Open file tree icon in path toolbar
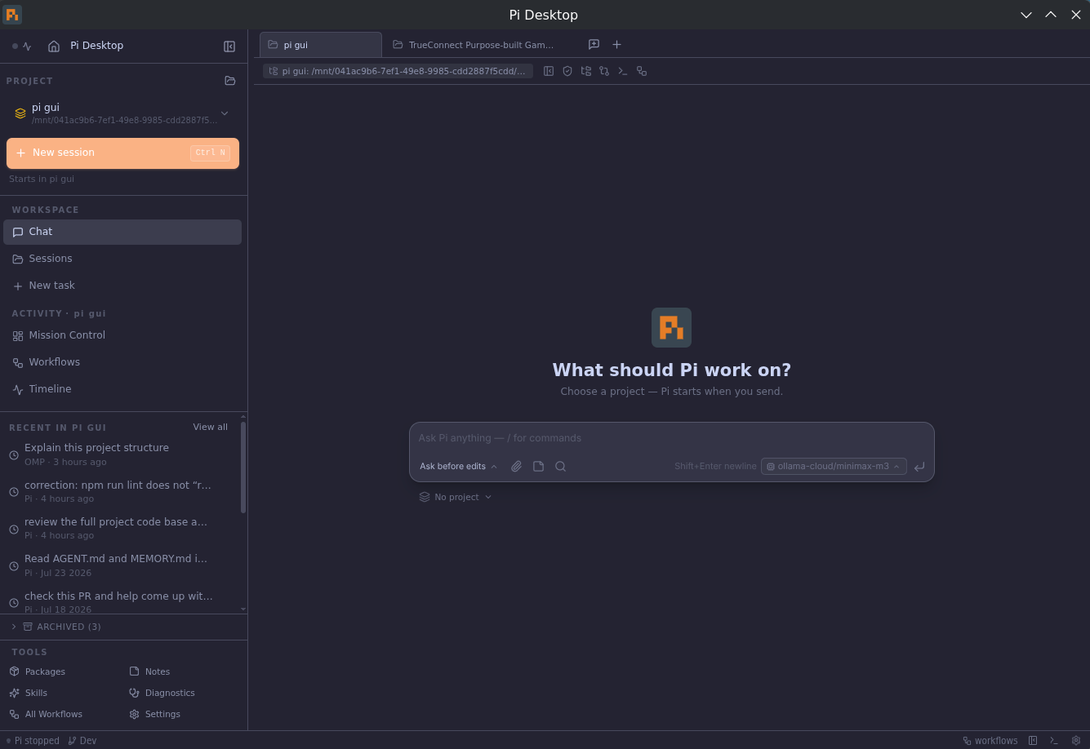 (586, 71)
